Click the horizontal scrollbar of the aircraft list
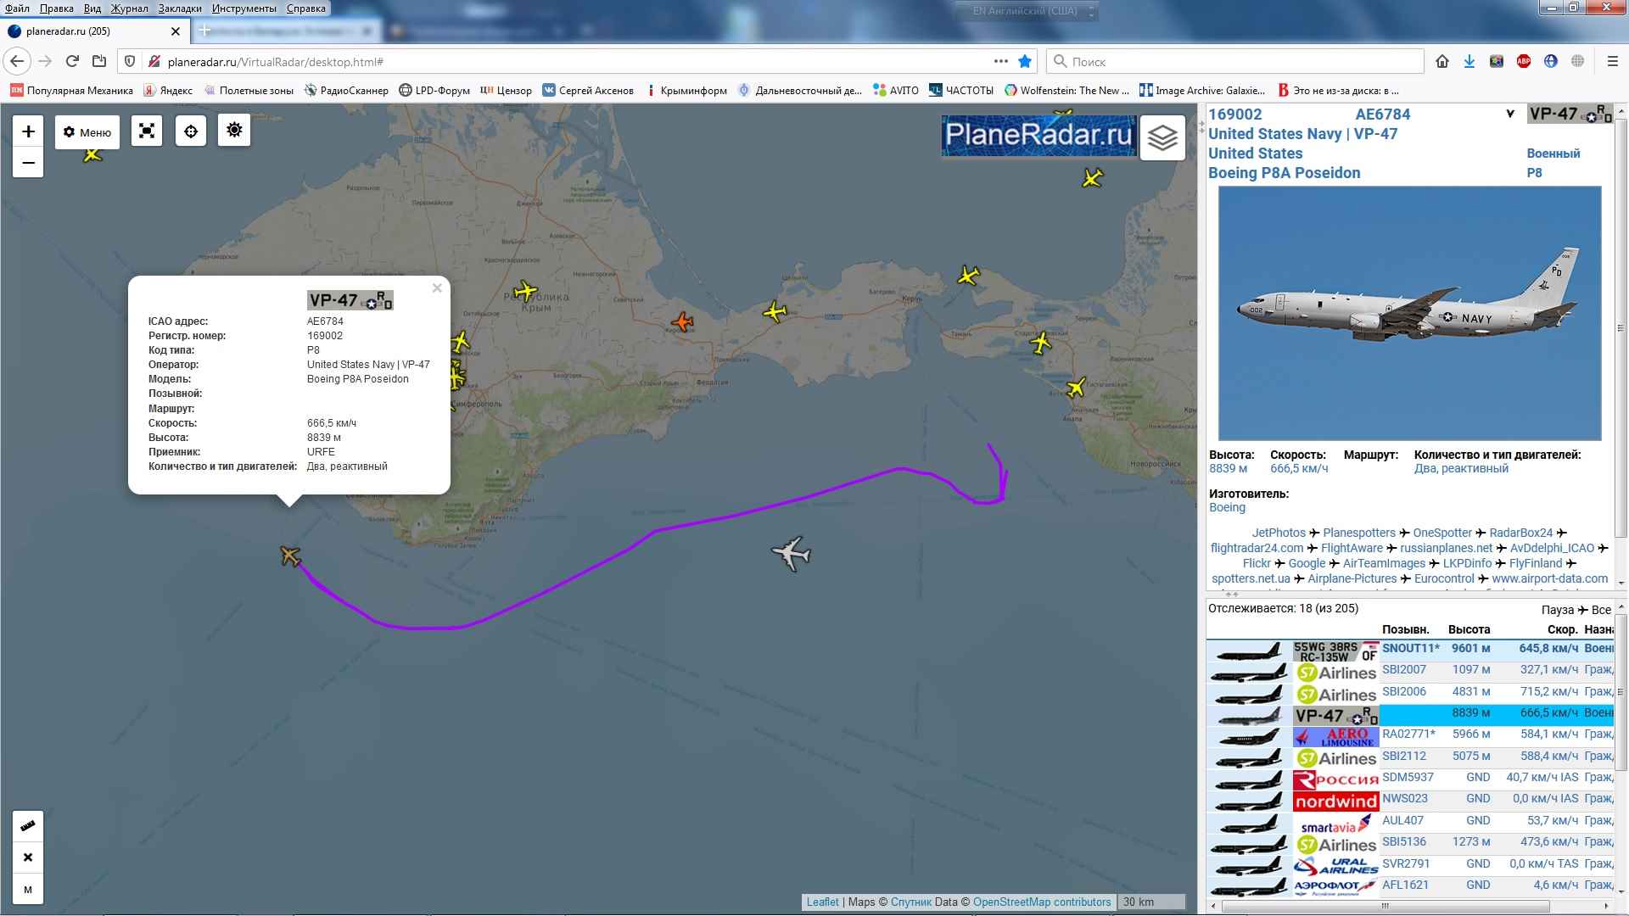Image resolution: width=1629 pixels, height=916 pixels. pos(1386,906)
